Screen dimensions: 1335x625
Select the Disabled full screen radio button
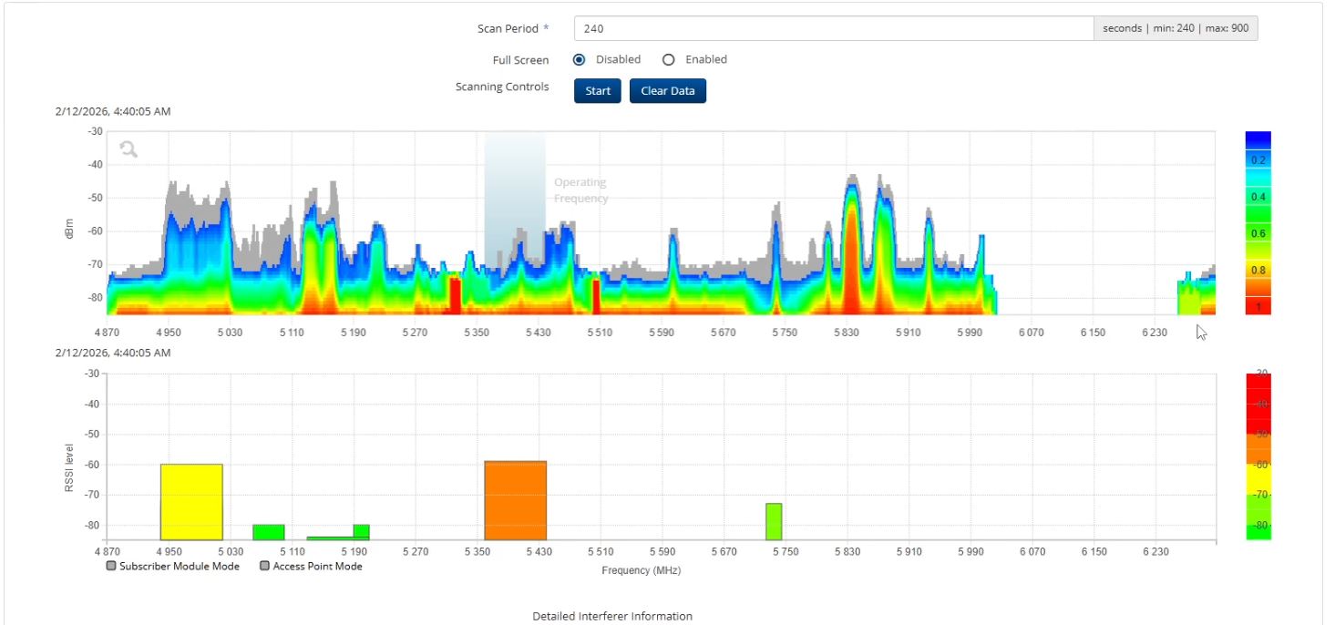pyautogui.click(x=580, y=59)
